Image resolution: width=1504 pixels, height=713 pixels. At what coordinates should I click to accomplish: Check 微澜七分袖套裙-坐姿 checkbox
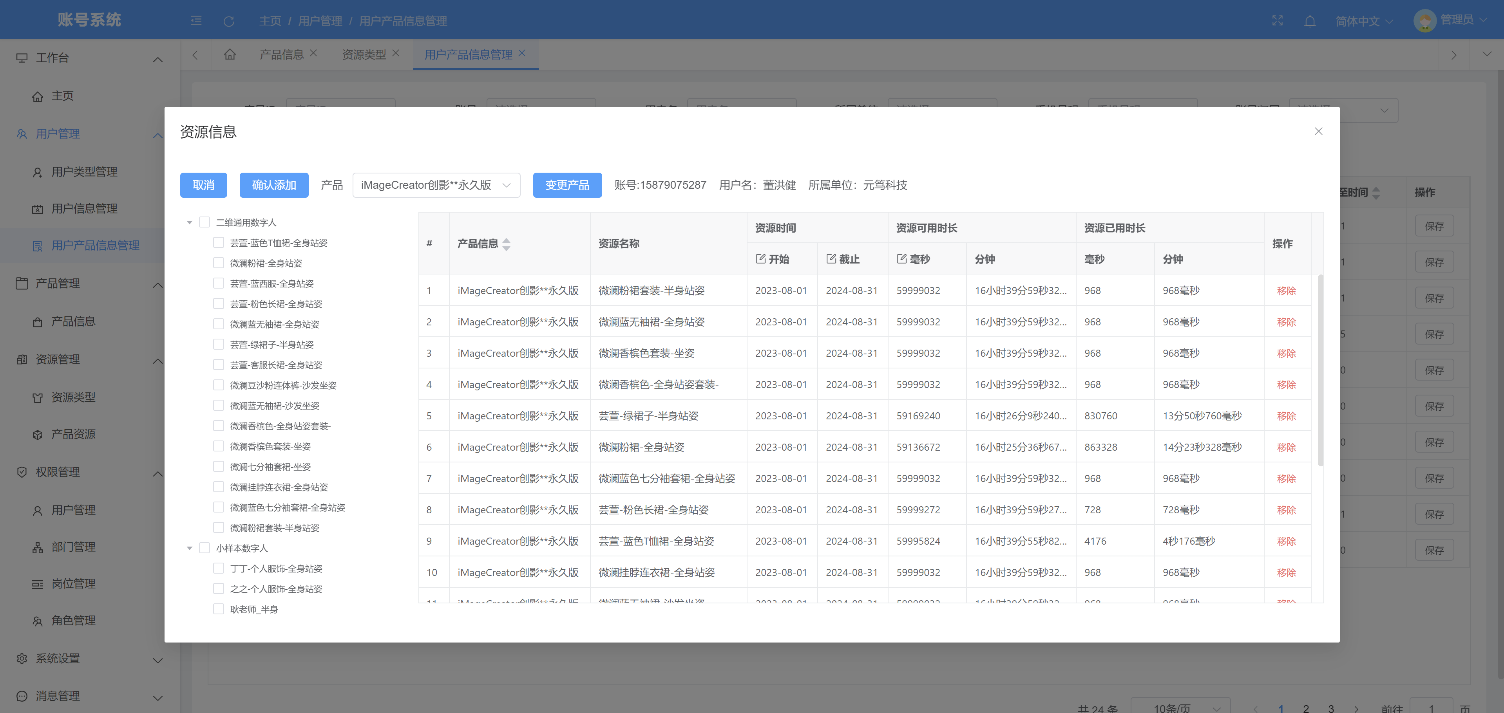point(218,466)
